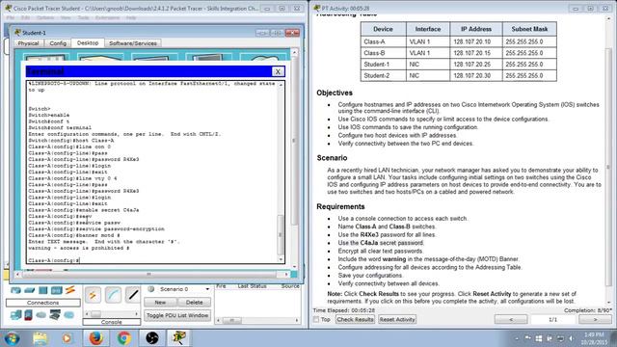Switch to the Config tab of Student-1
The width and height of the screenshot is (617, 347).
point(58,43)
